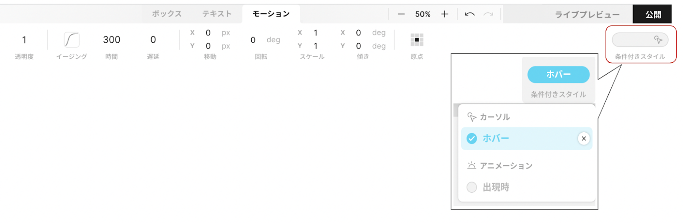This screenshot has height=223, width=683.
Task: Switch to the ボックス tab
Action: [167, 14]
